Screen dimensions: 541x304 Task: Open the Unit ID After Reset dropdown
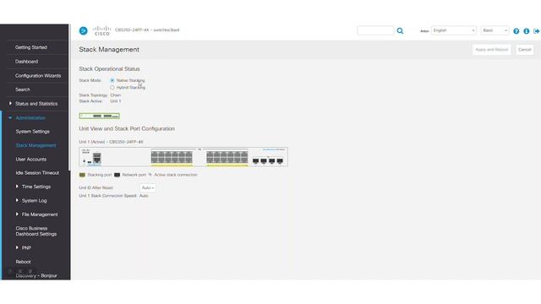pos(148,187)
